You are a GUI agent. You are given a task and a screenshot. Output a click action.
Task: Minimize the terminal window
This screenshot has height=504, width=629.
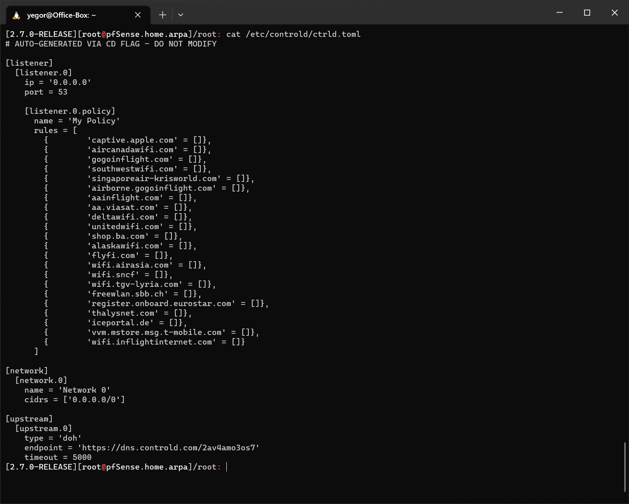point(559,13)
